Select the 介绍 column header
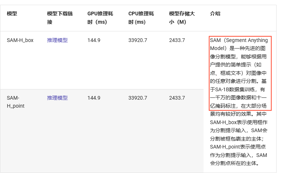Image resolution: width=285 pixels, height=173 pixels. click(x=215, y=14)
